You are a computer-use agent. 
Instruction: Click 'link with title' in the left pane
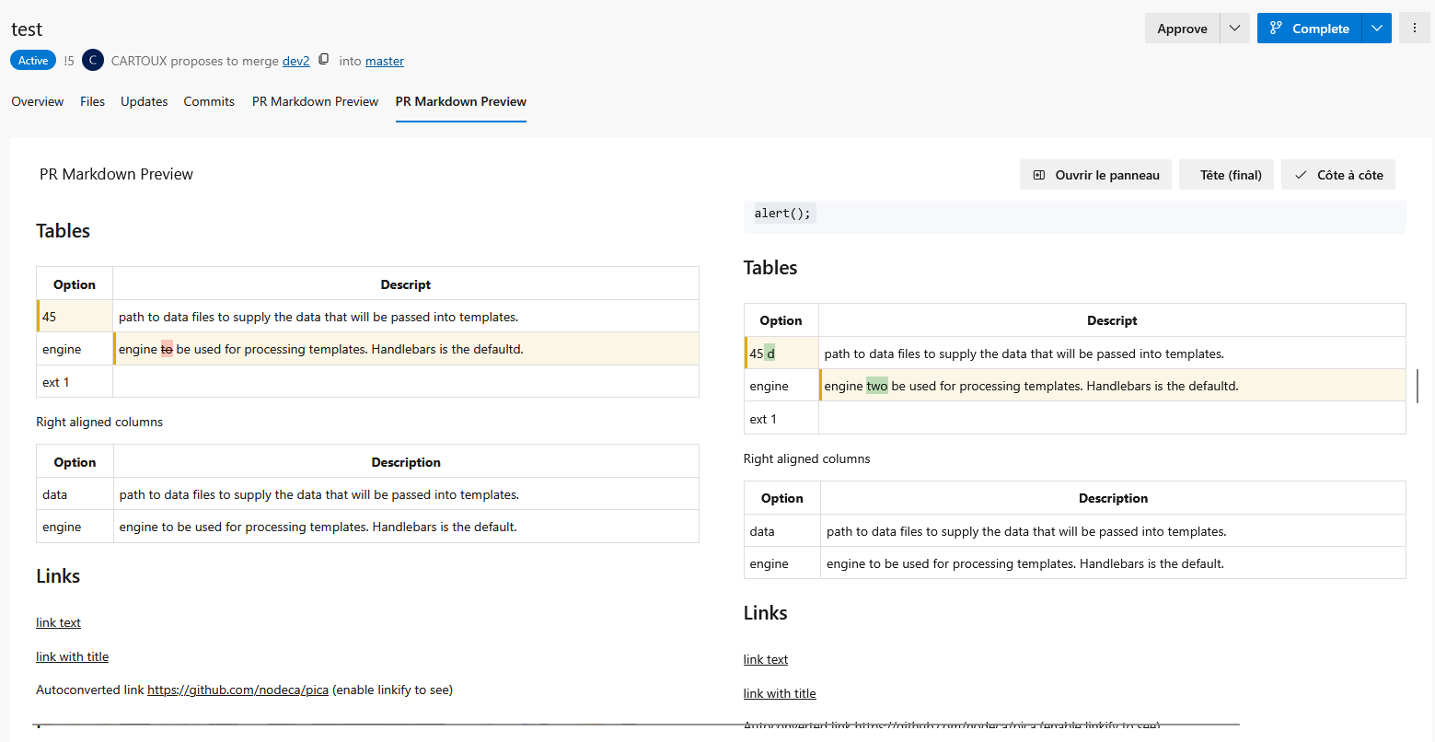[x=72, y=656]
